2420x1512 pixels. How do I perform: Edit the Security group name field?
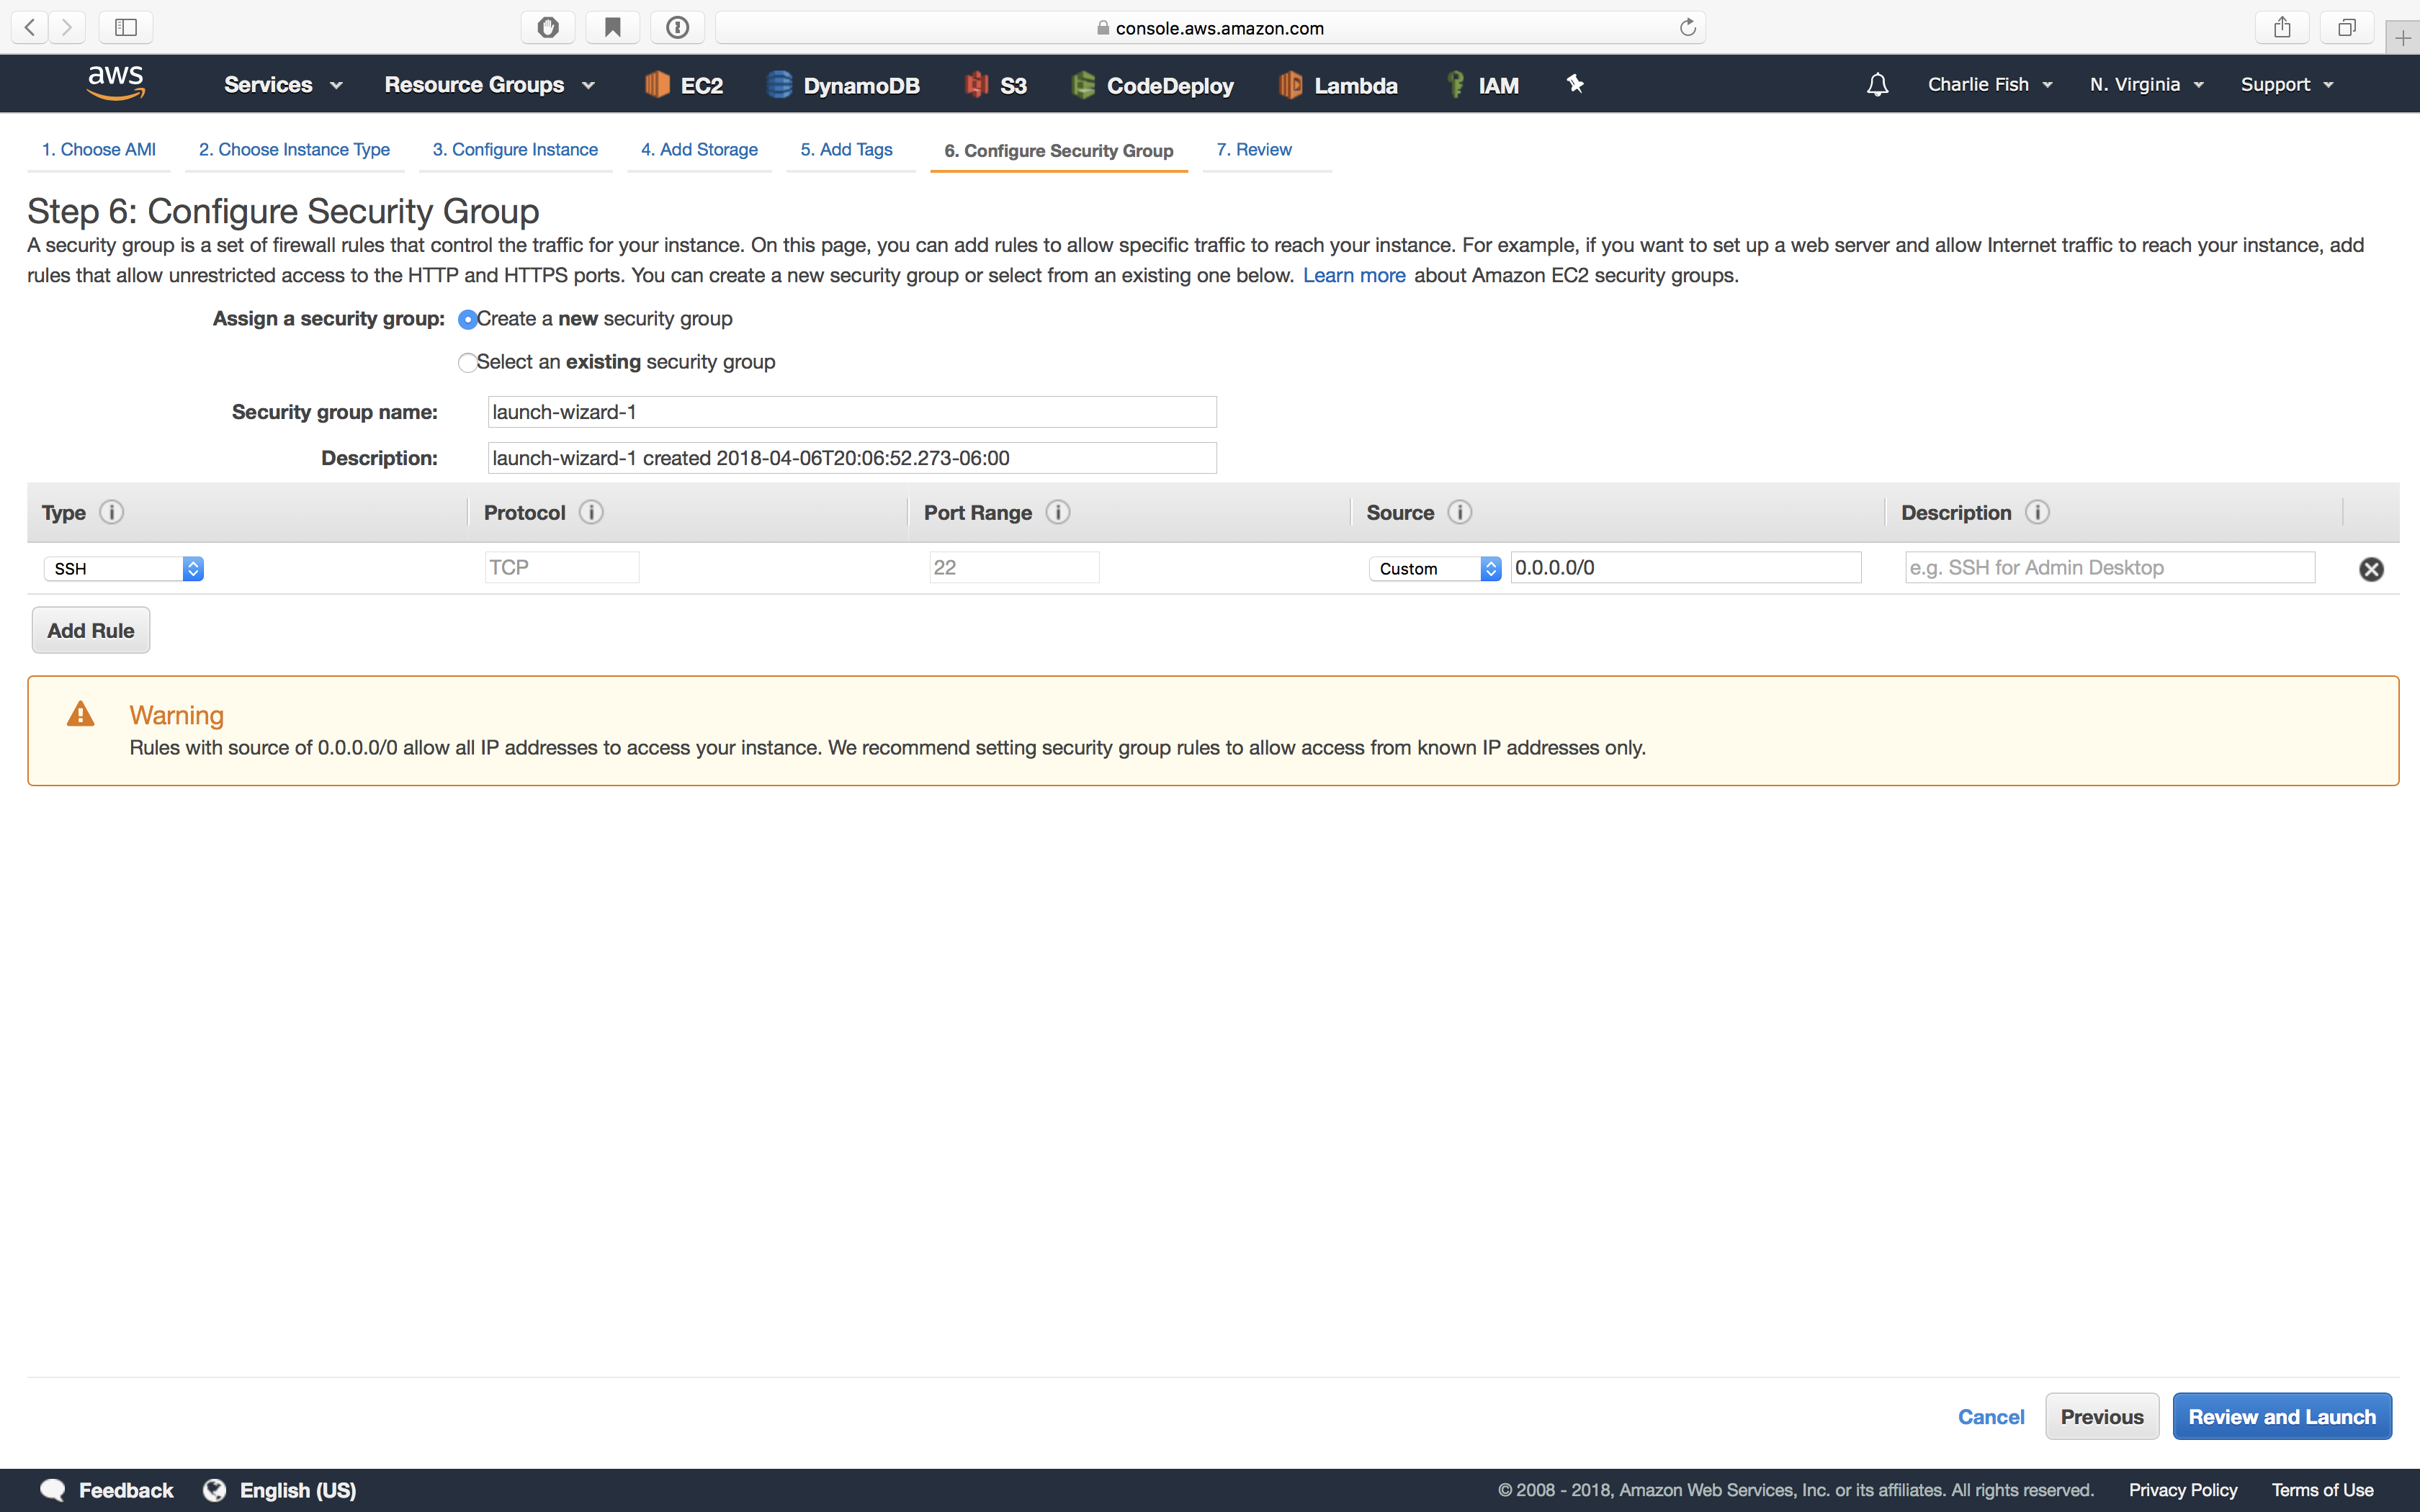point(851,411)
